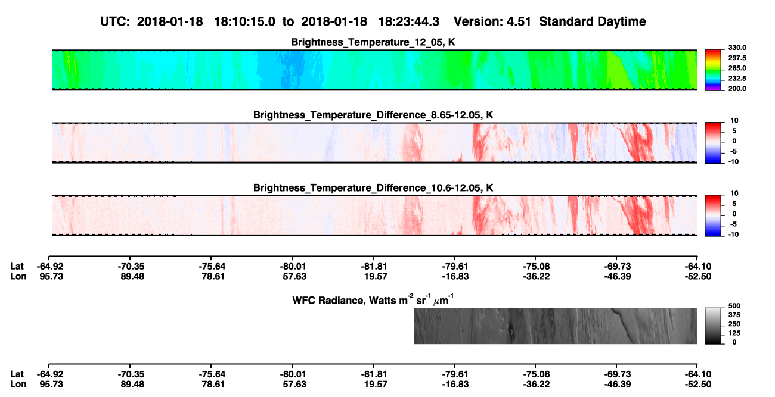Viewport: 775px width, 397px height.
Task: Click longitude -52.50 on the upper axis
Action: [x=697, y=276]
